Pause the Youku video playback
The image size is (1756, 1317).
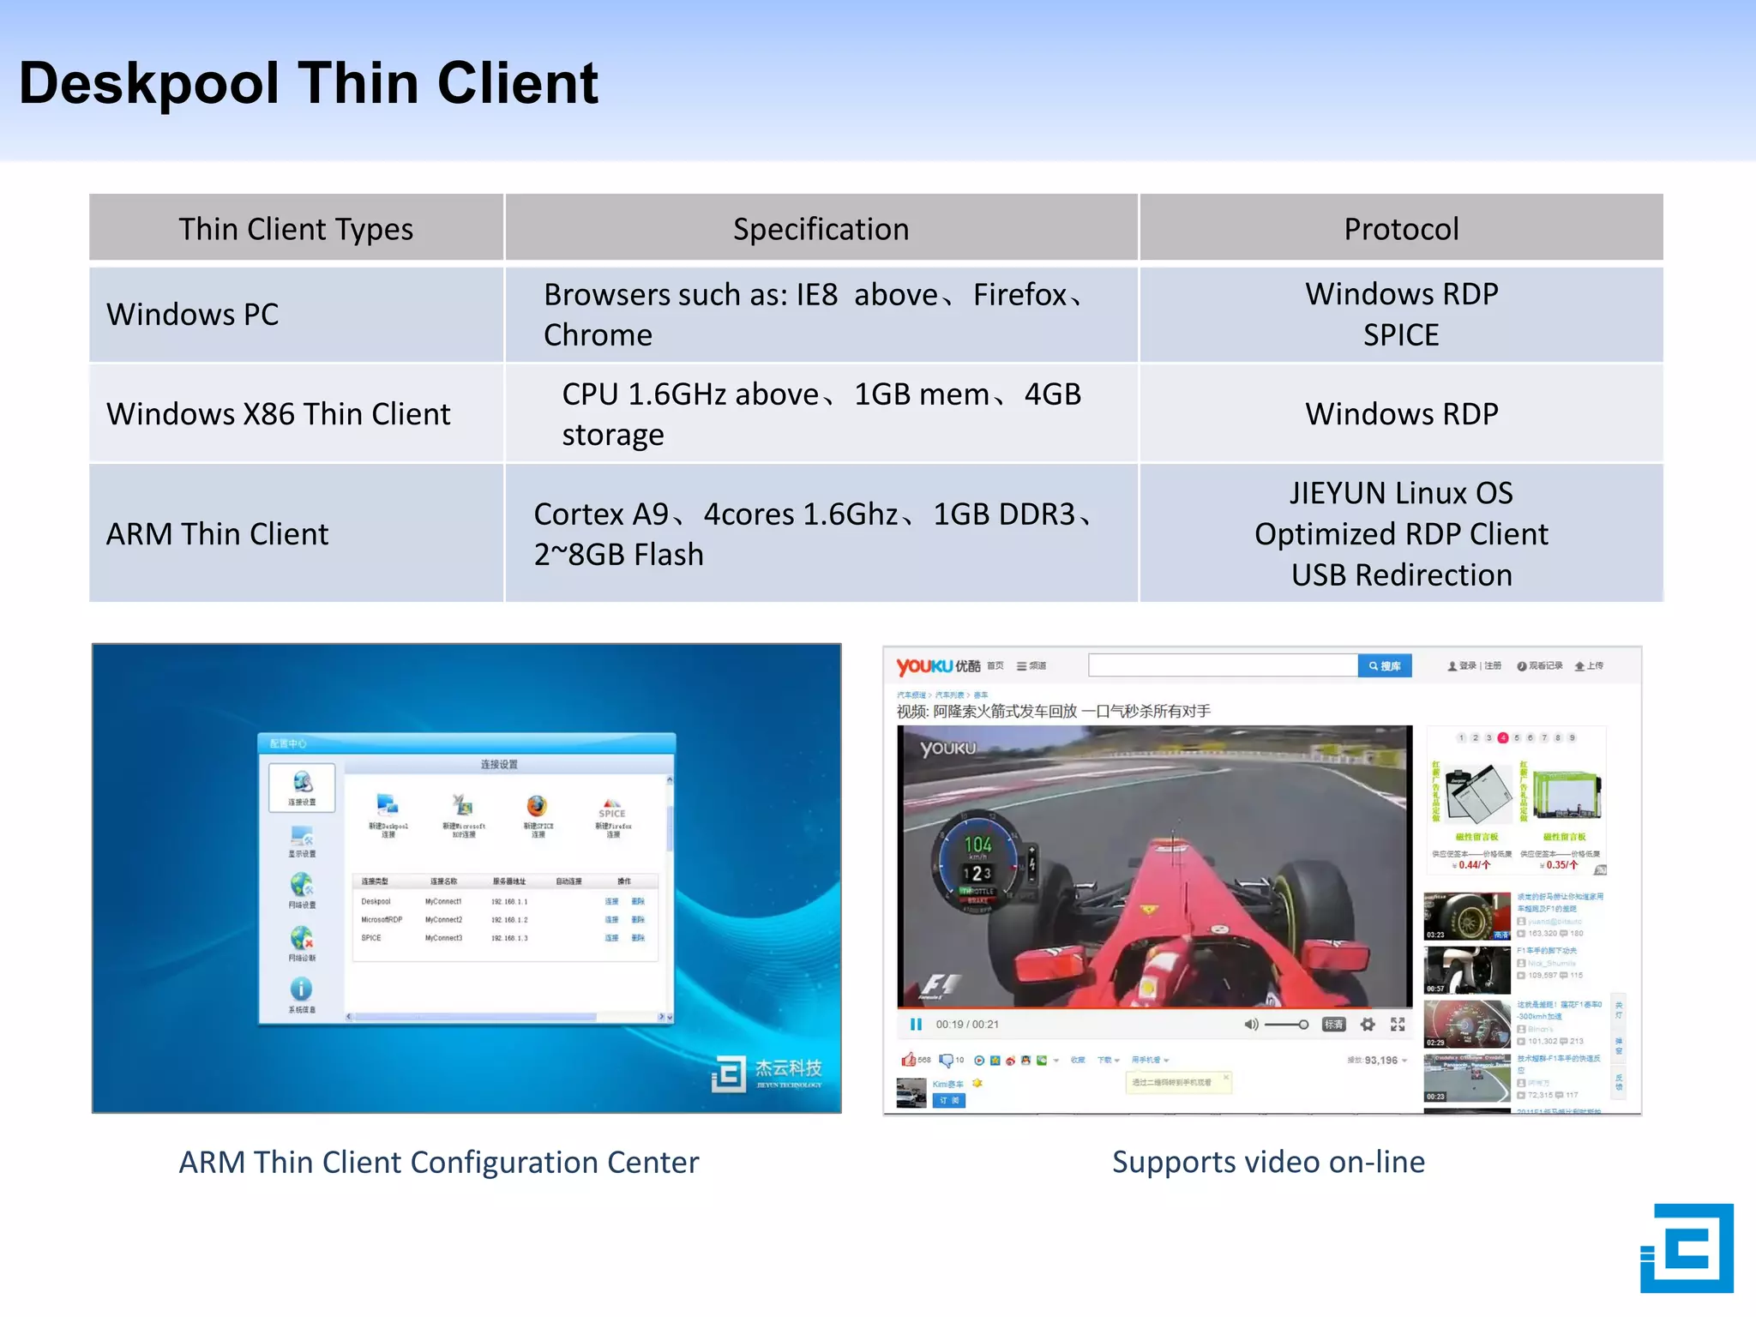(916, 1024)
